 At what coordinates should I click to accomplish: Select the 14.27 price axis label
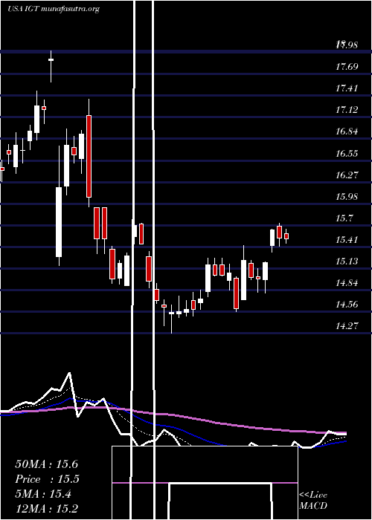tap(347, 325)
